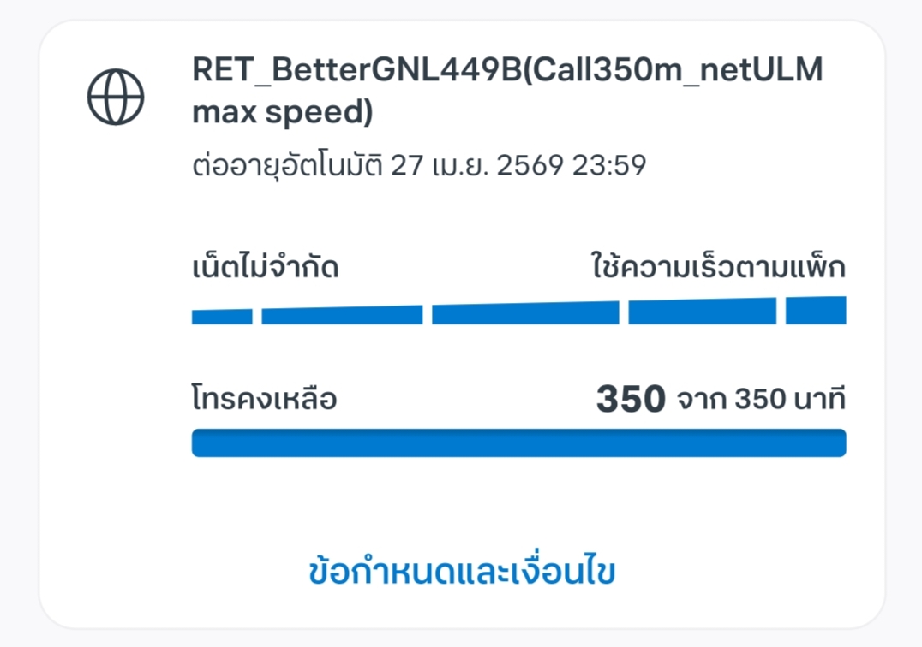922x647 pixels.
Task: Click the globe internet icon
Action: (x=115, y=97)
